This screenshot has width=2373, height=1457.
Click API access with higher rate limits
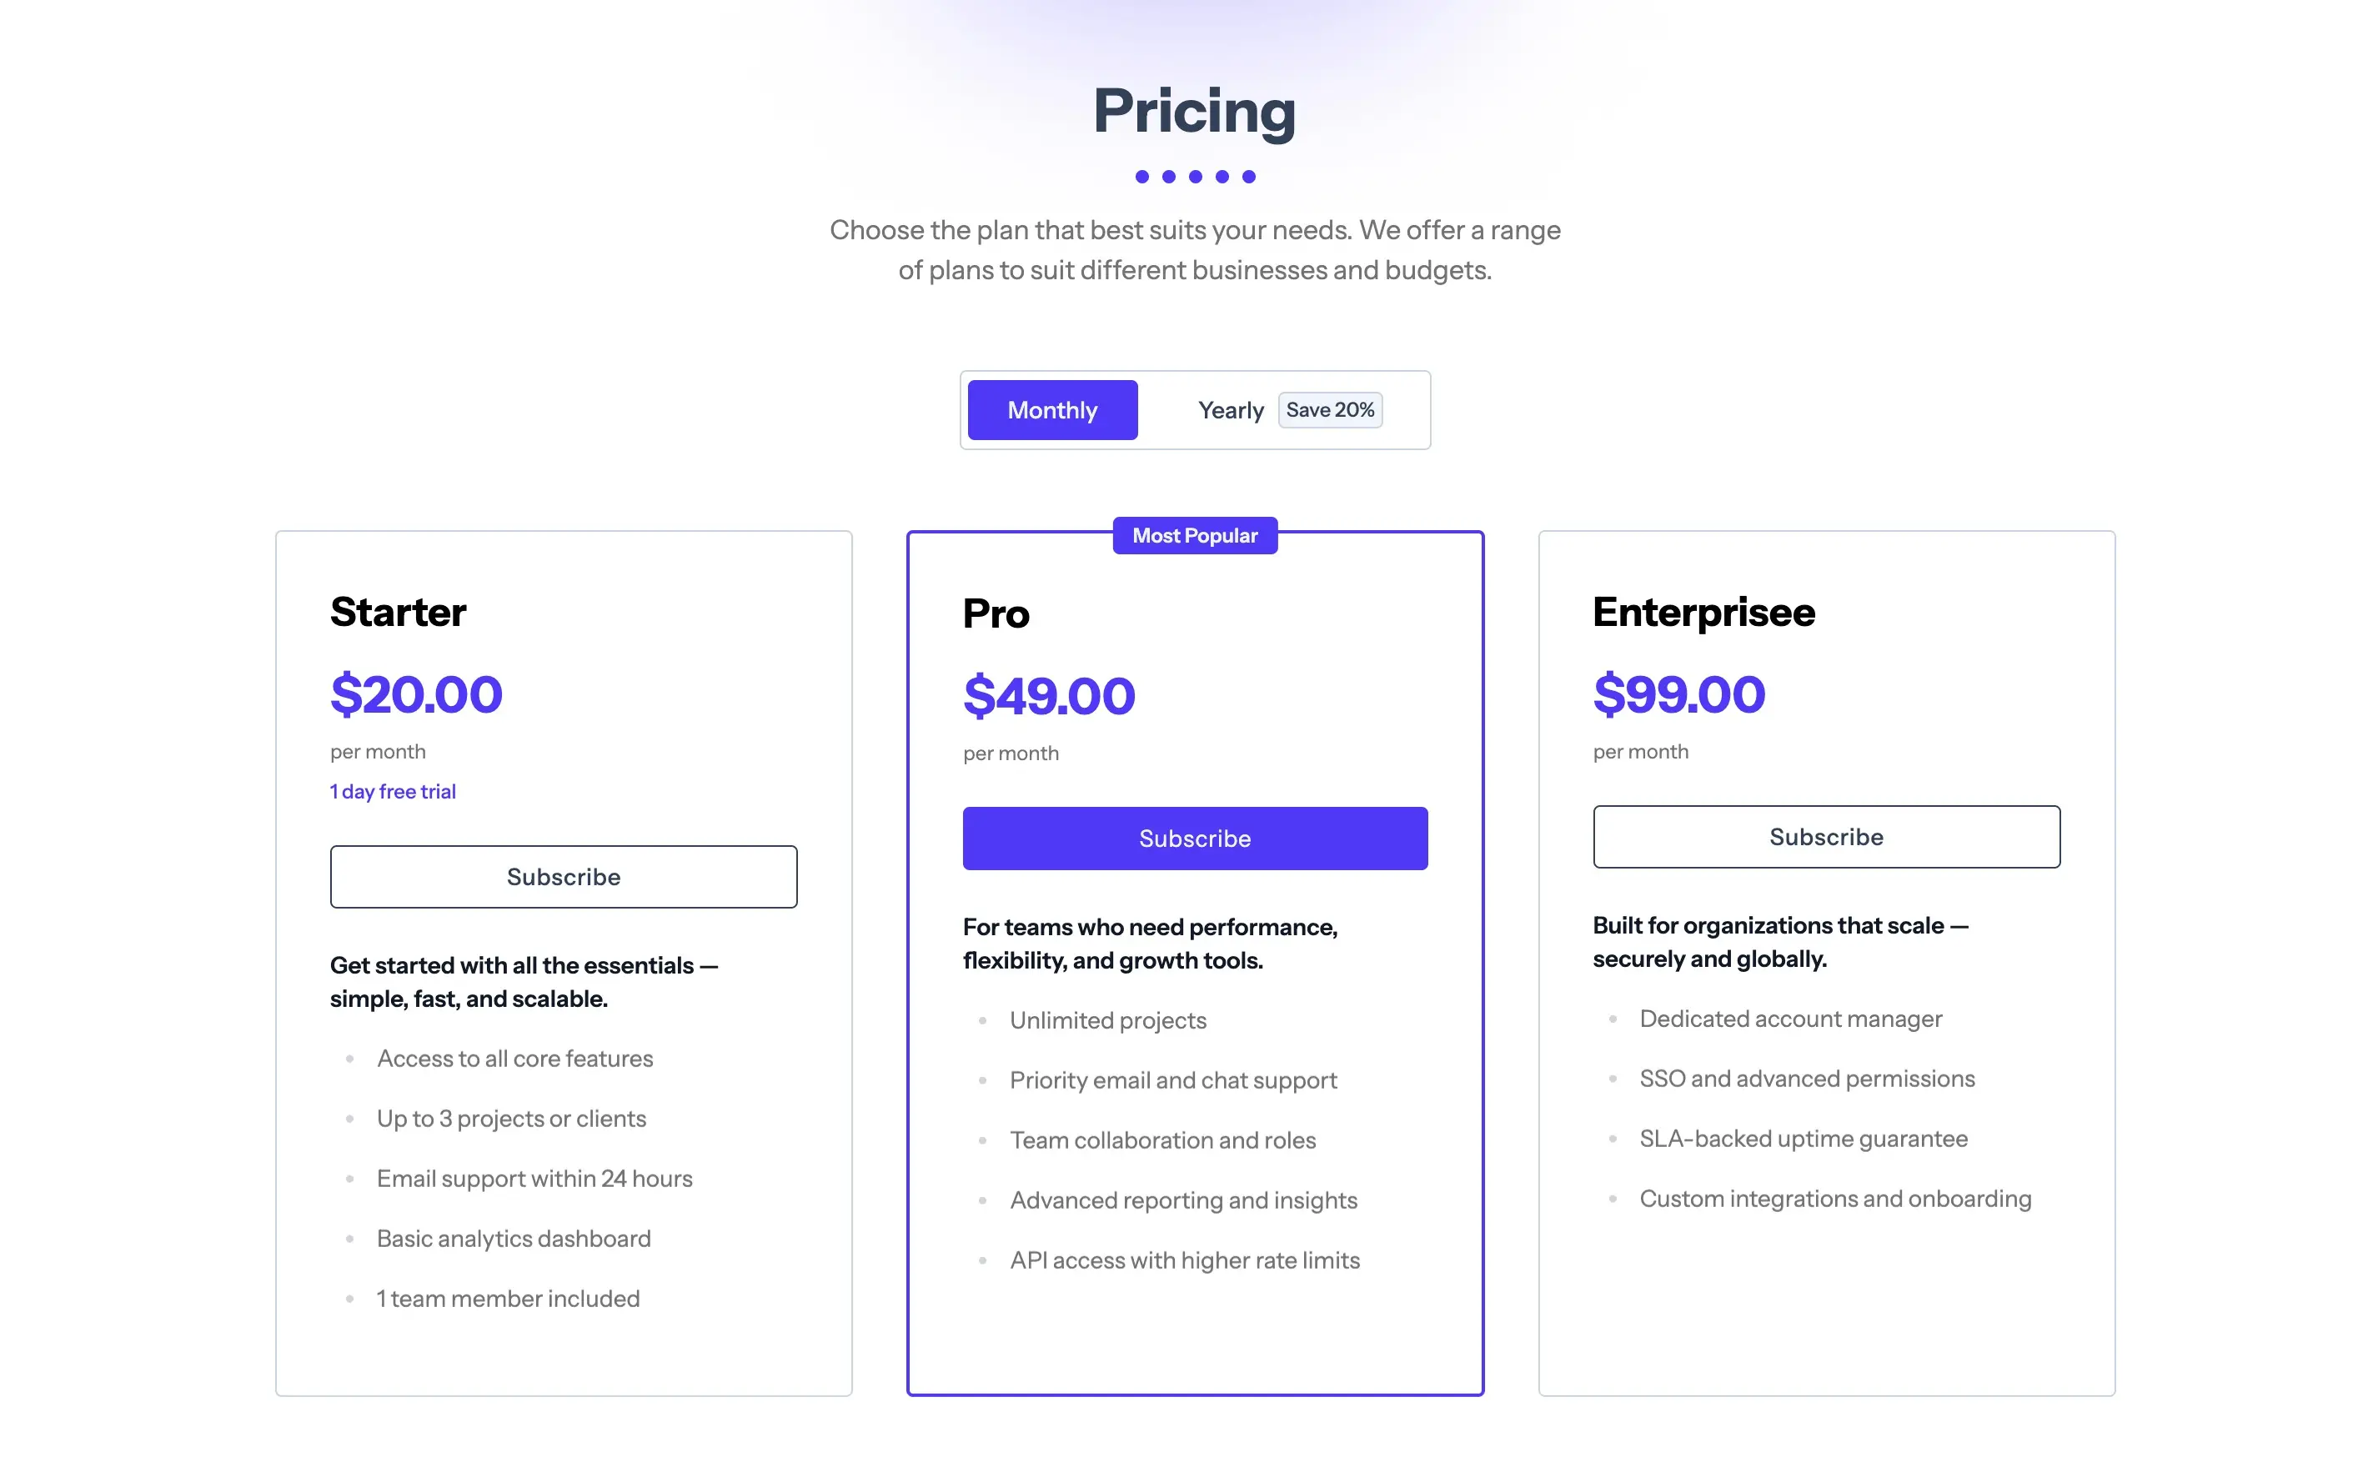(x=1185, y=1259)
